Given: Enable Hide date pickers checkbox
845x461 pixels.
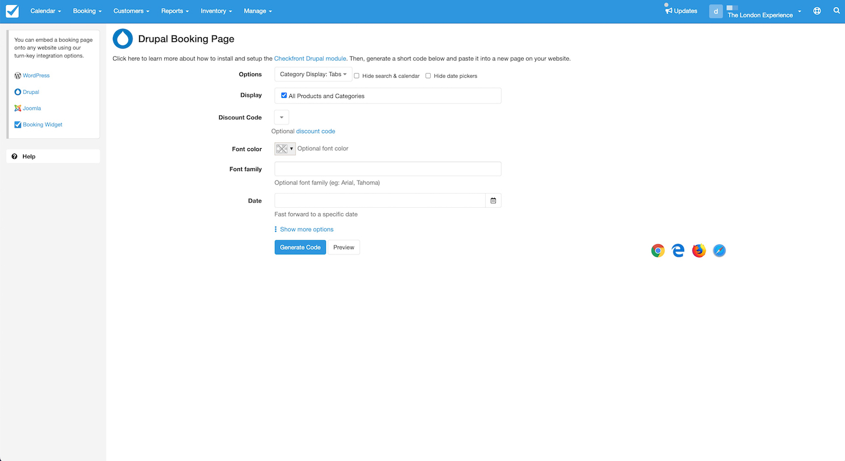Looking at the screenshot, I should pyautogui.click(x=428, y=76).
